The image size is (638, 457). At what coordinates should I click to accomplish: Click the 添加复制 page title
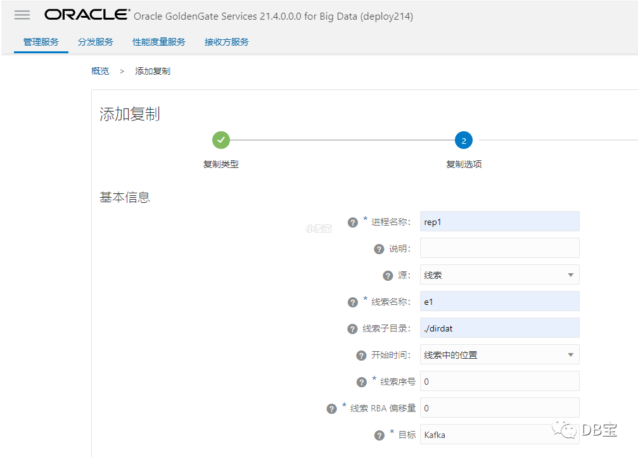130,114
